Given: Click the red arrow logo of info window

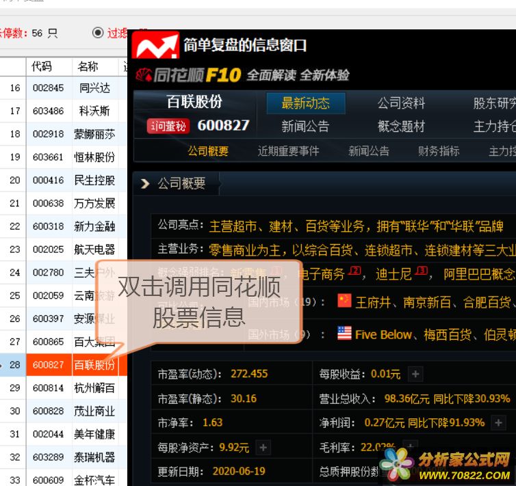Looking at the screenshot, I should 155,45.
